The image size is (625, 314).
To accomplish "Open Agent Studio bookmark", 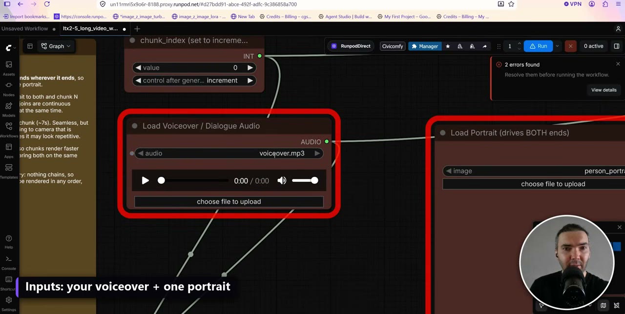I will click(x=345, y=17).
